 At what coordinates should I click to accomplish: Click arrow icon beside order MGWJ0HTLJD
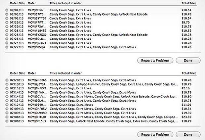(7, 117)
